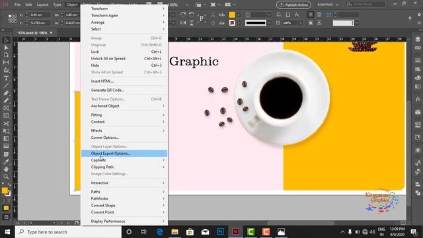
Task: Select the Hand tool
Action: tap(6, 169)
